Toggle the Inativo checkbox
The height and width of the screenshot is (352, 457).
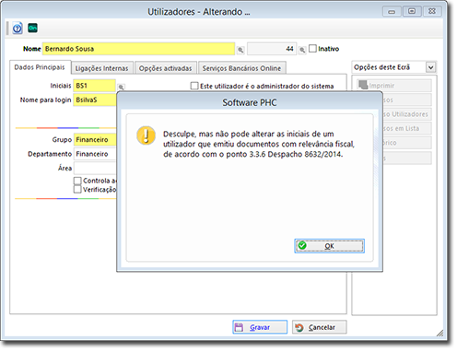click(312, 49)
